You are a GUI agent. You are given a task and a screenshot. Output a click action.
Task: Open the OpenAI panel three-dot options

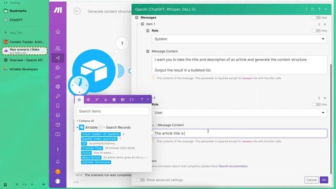[306, 9]
